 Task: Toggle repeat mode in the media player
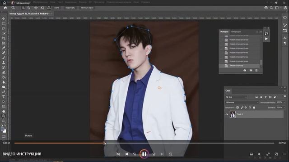(x=170, y=154)
